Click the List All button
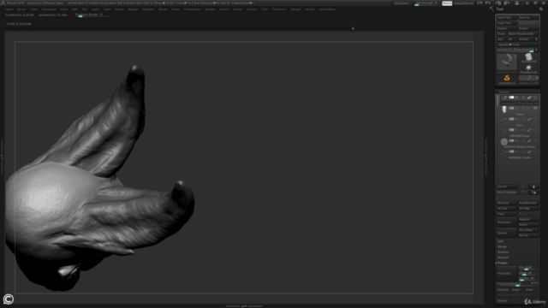Viewport: 548px width, 308px height. pos(507,187)
